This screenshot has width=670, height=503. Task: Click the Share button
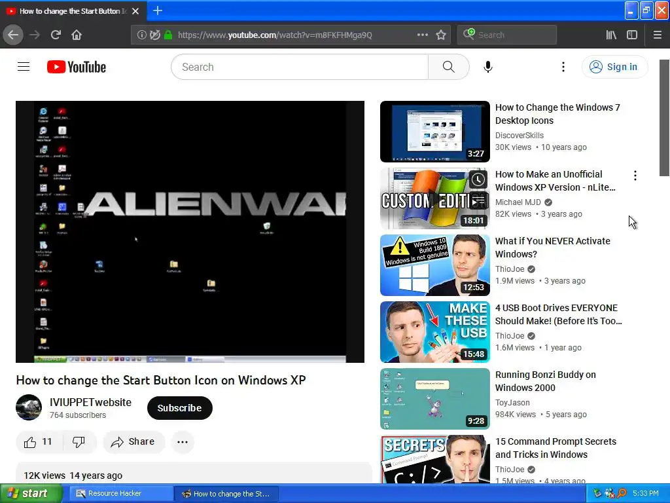133,442
